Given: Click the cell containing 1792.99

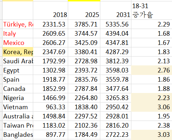Looking at the screenshot, I should point(51,61).
